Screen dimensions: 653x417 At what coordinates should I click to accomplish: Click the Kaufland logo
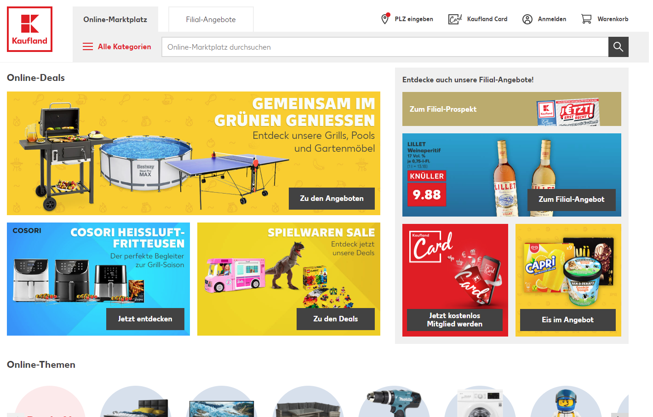[30, 29]
